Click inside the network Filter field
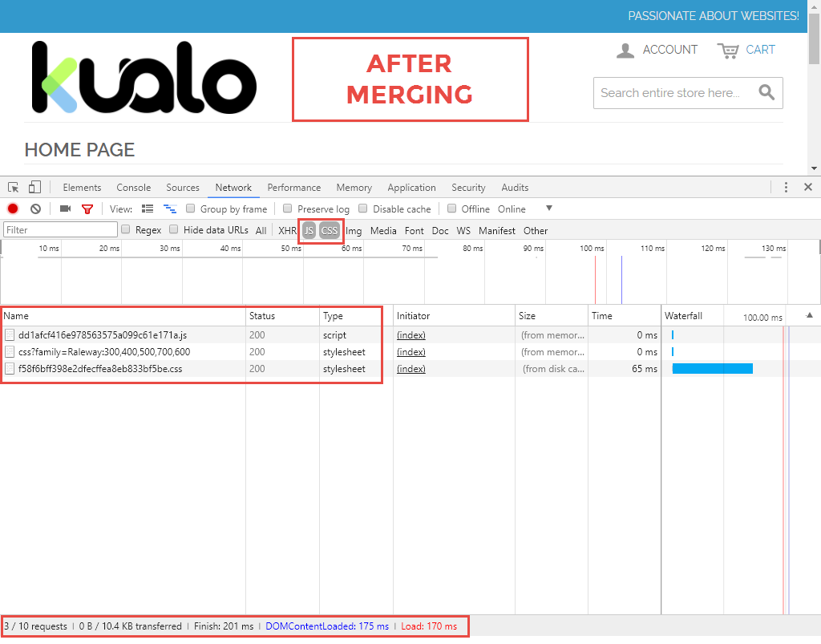Screen dimensions: 821x644 56,229
